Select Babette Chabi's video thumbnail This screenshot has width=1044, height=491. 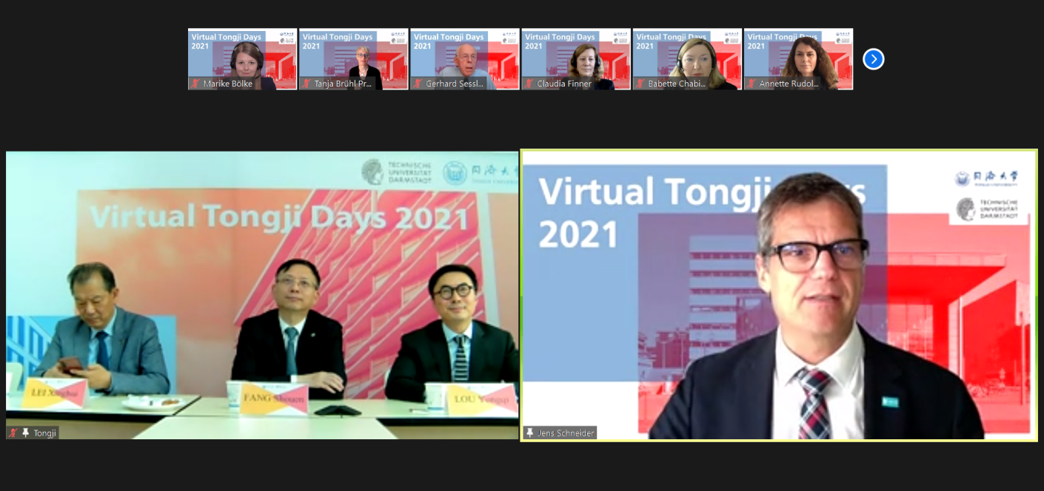point(687,59)
